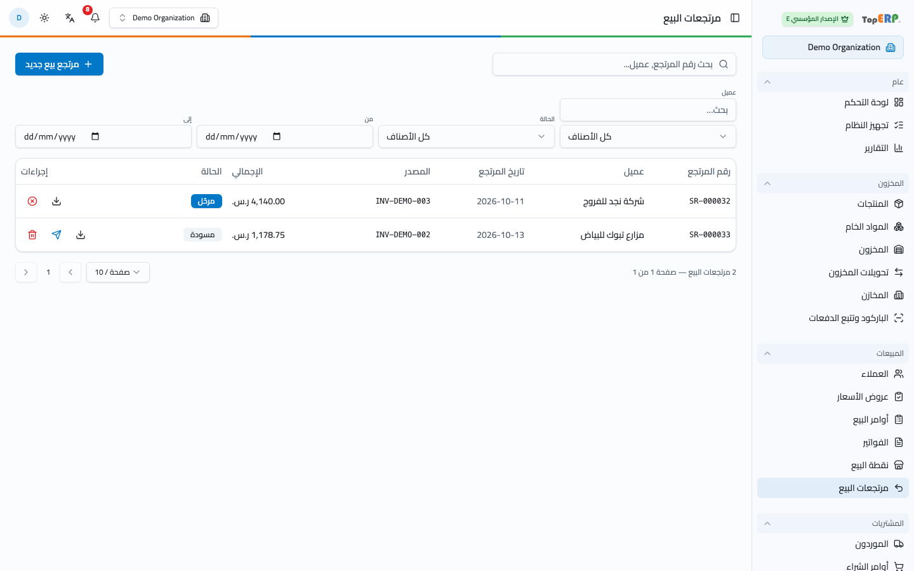Toggle the sidebar panel icon

click(735, 18)
